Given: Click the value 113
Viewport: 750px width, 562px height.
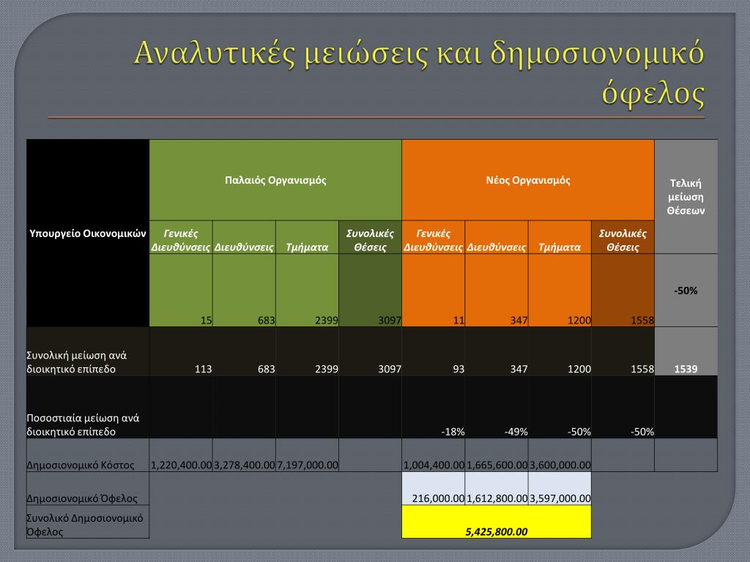Looking at the screenshot, I should [x=204, y=369].
